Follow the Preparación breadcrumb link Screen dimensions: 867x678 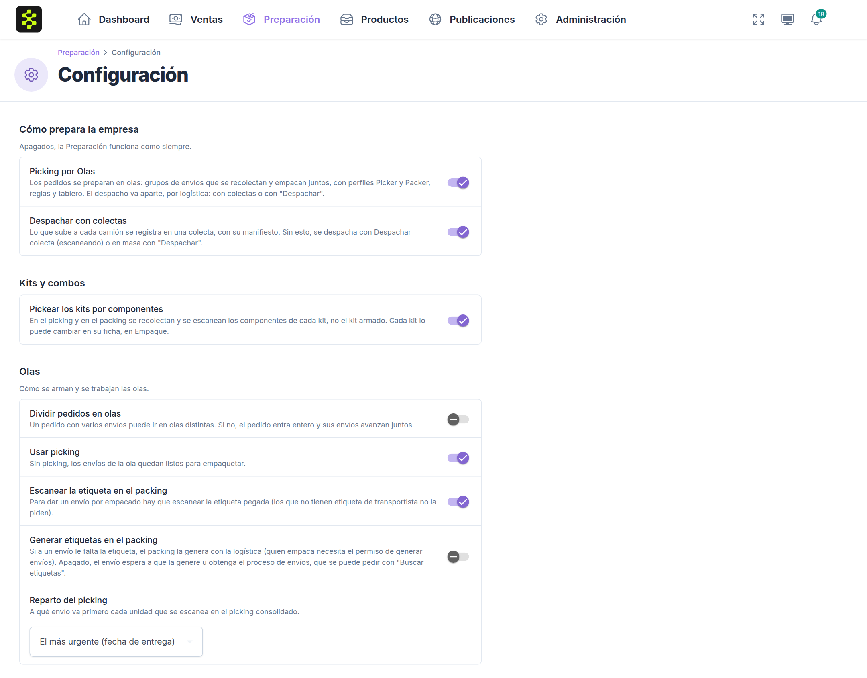click(x=78, y=53)
